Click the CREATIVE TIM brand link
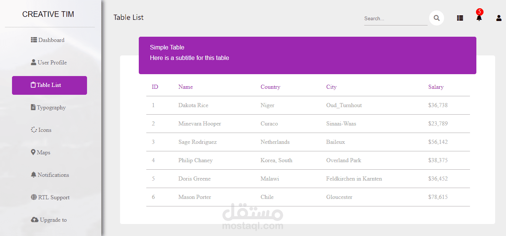The width and height of the screenshot is (506, 236). (x=48, y=14)
